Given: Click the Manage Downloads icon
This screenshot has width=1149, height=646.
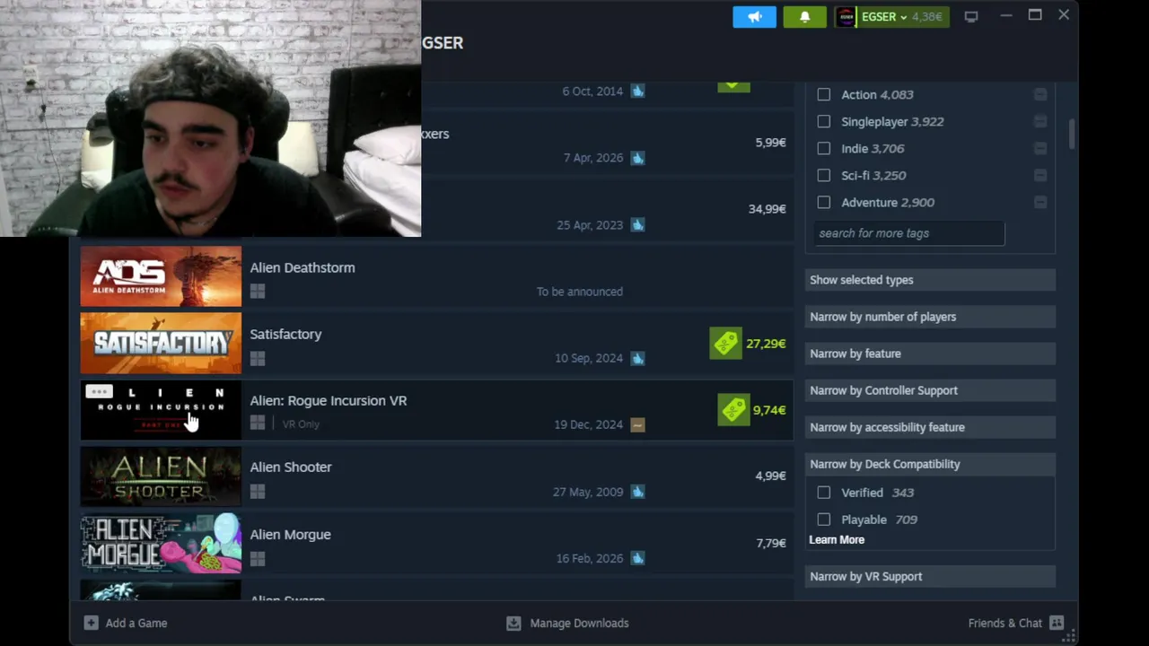Looking at the screenshot, I should pos(513,623).
